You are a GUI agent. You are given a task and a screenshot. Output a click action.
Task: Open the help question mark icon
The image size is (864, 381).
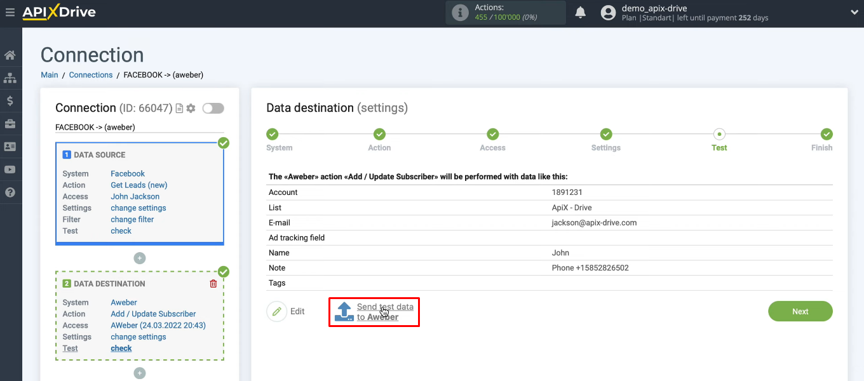10,192
